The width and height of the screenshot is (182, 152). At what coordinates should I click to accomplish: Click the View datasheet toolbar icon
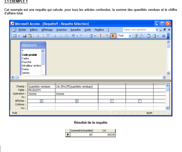[15, 36]
